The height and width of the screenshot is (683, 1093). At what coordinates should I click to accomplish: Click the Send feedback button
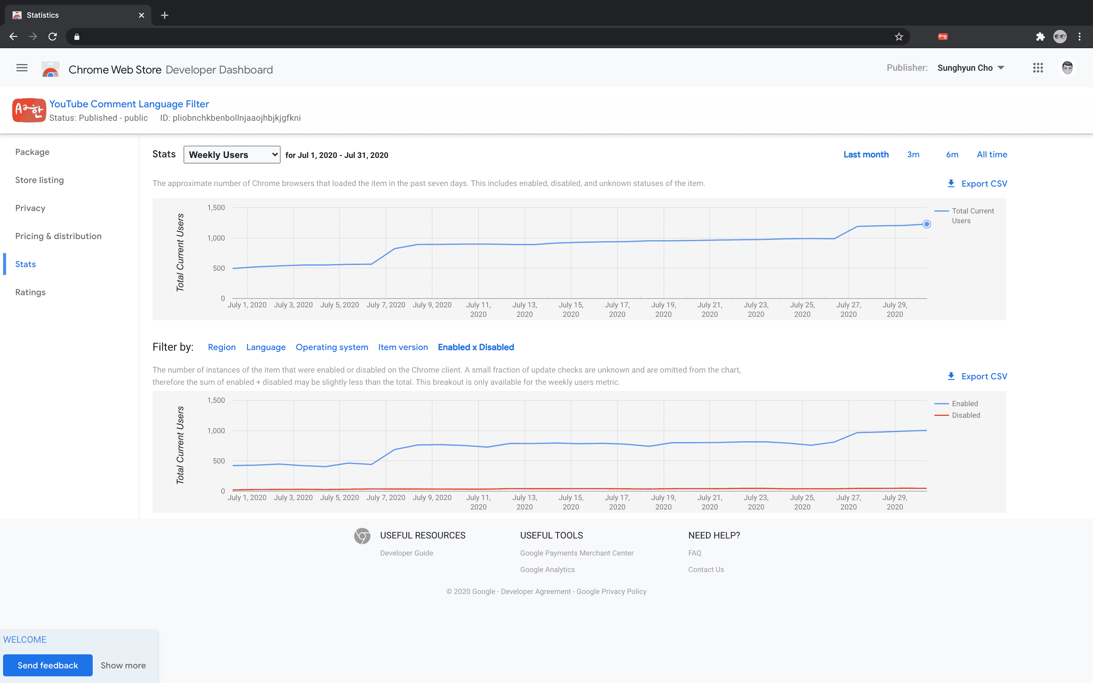click(x=48, y=665)
